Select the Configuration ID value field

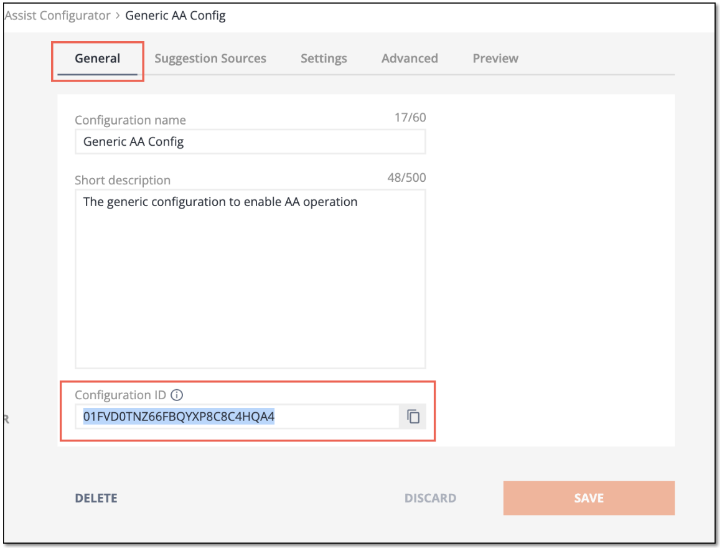point(237,417)
